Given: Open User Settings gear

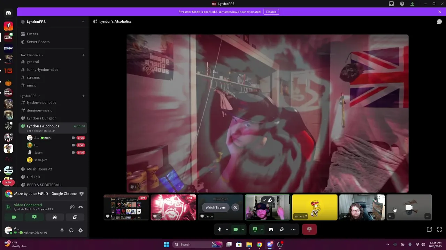Looking at the screenshot, I should (x=80, y=230).
